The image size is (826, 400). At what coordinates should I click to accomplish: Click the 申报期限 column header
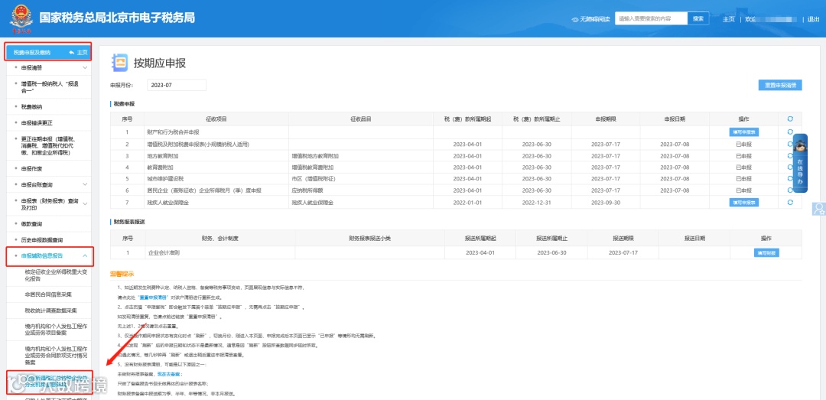point(605,119)
